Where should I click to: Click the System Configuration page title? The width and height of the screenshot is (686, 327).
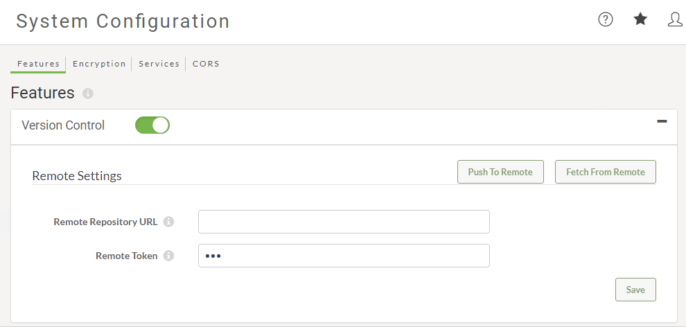point(123,21)
